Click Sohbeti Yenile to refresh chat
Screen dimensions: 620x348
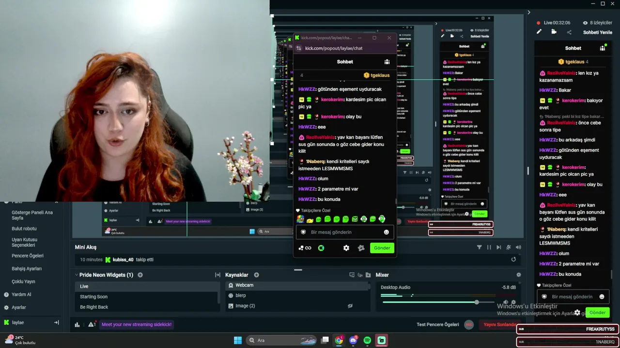pyautogui.click(x=597, y=32)
